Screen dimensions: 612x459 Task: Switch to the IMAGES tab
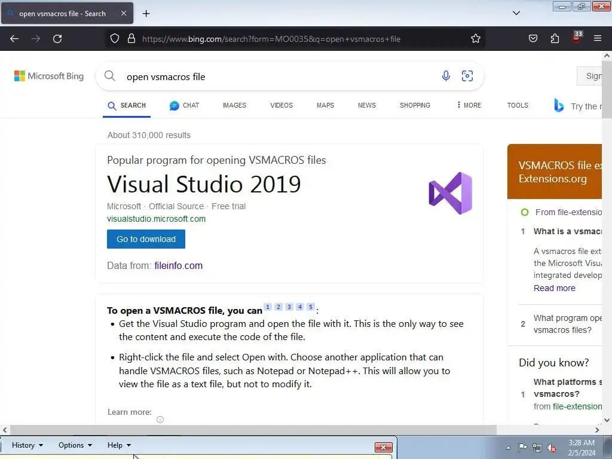[234, 105]
